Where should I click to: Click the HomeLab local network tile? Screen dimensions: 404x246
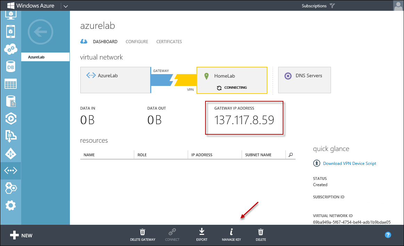pyautogui.click(x=232, y=80)
